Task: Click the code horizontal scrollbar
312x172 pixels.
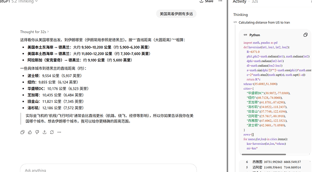Action: 264,154
